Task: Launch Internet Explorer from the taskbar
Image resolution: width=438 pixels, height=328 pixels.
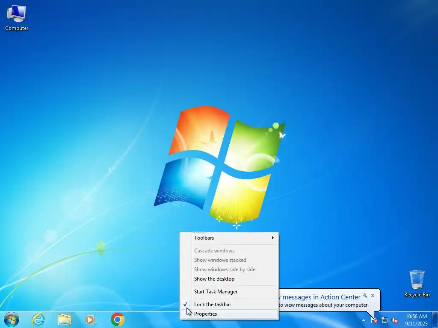Action: (38, 319)
